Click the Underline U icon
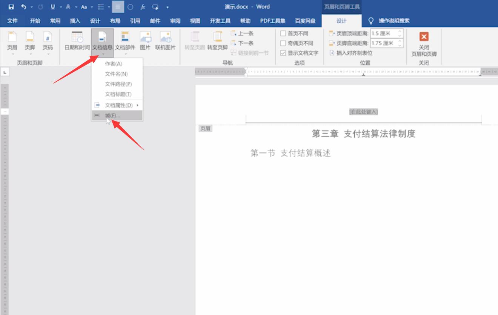The height and width of the screenshot is (315, 498). 53,7
